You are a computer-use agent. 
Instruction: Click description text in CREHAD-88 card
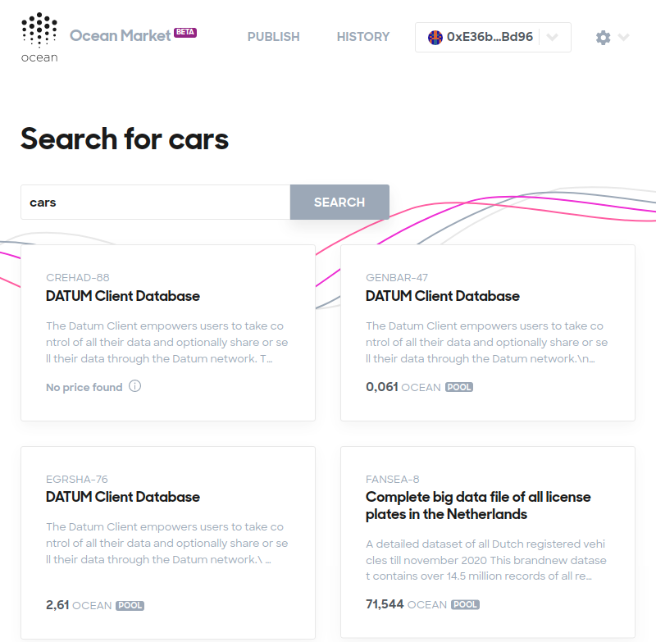coord(167,342)
